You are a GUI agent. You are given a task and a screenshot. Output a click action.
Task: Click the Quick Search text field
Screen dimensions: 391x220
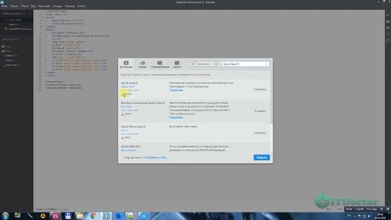click(244, 64)
